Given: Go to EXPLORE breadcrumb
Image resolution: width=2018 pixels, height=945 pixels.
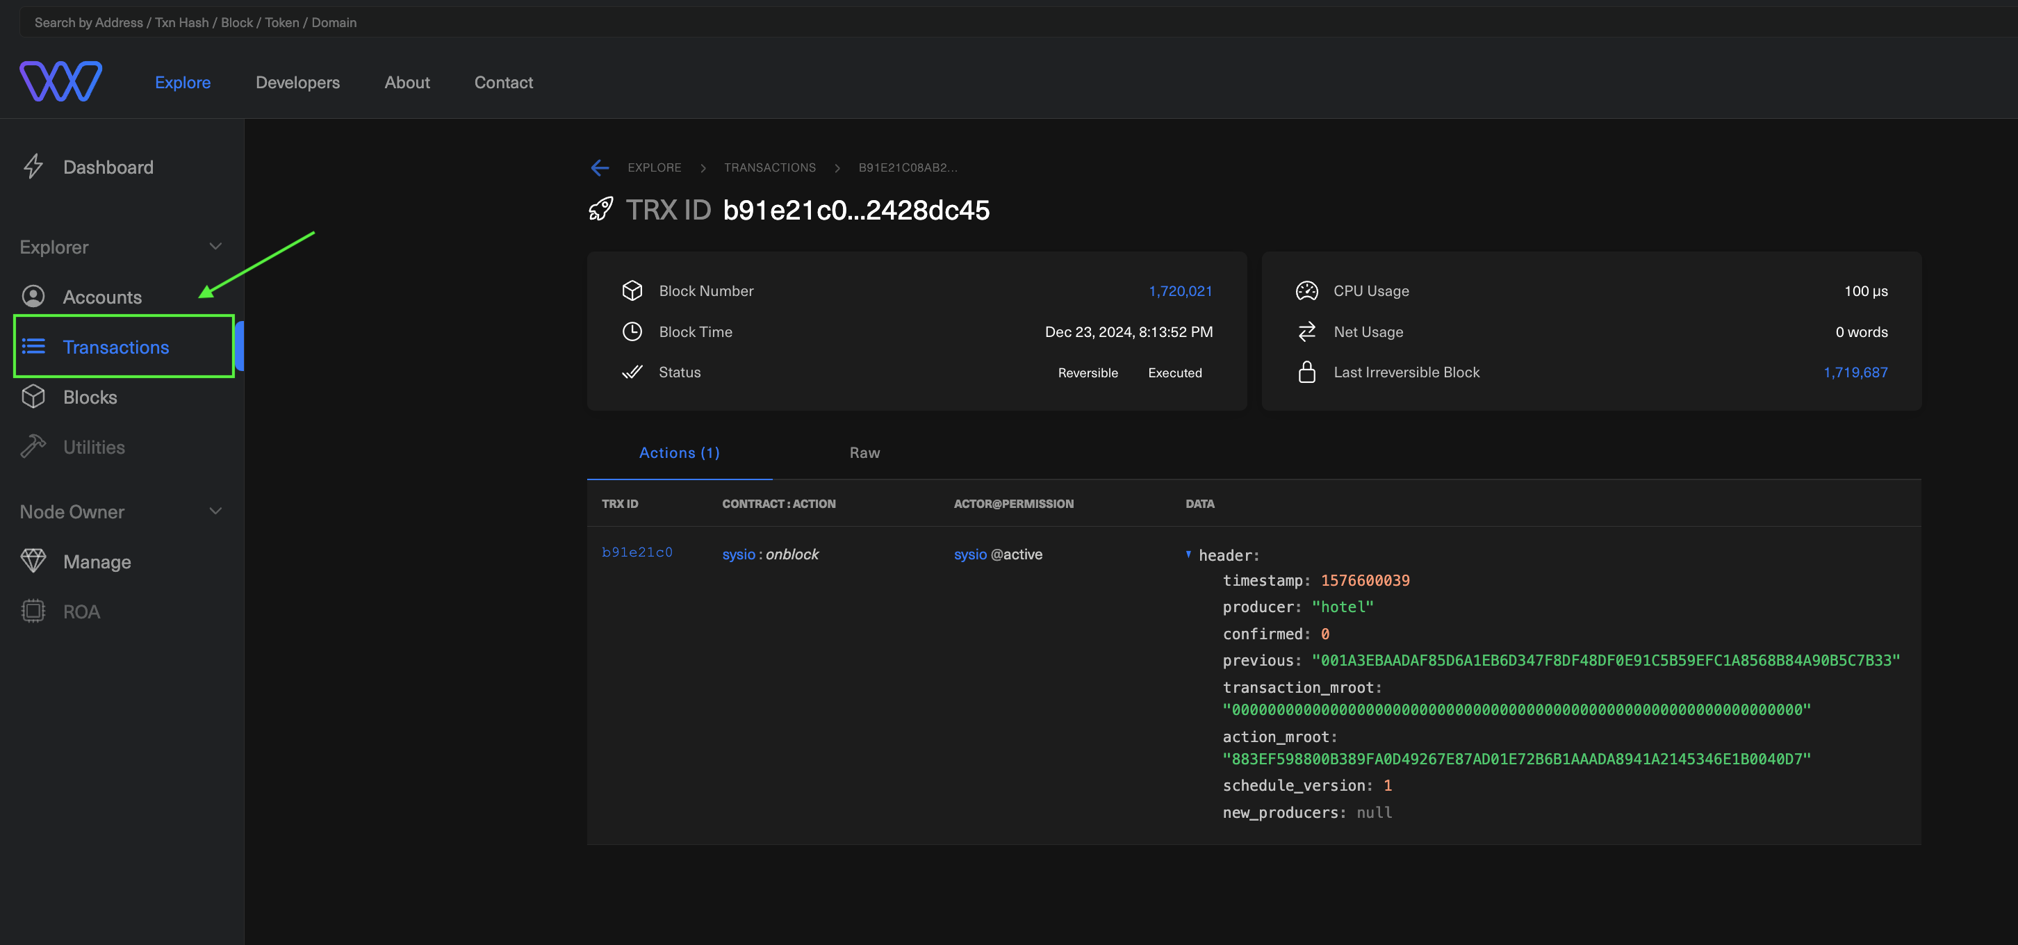Looking at the screenshot, I should coord(654,167).
